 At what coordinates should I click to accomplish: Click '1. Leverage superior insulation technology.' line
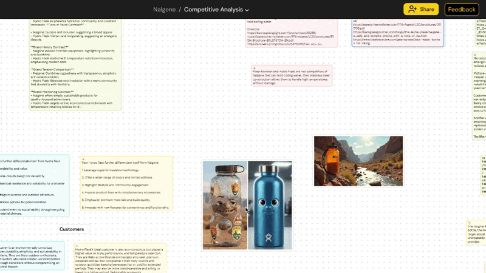click(x=111, y=170)
